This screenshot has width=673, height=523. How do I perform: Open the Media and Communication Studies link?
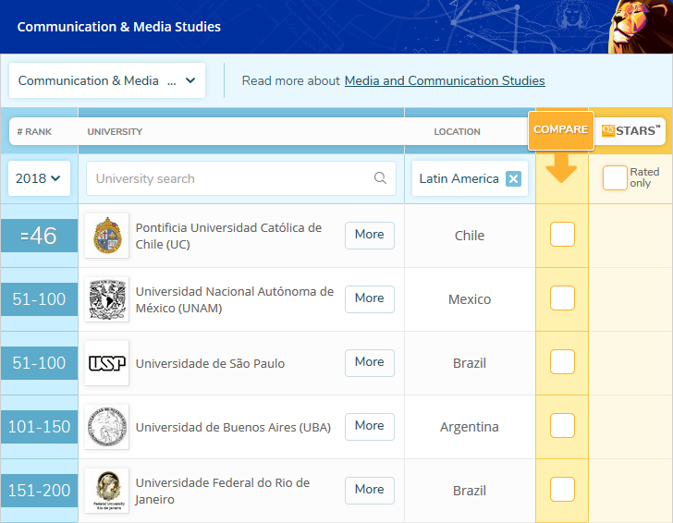coord(445,80)
